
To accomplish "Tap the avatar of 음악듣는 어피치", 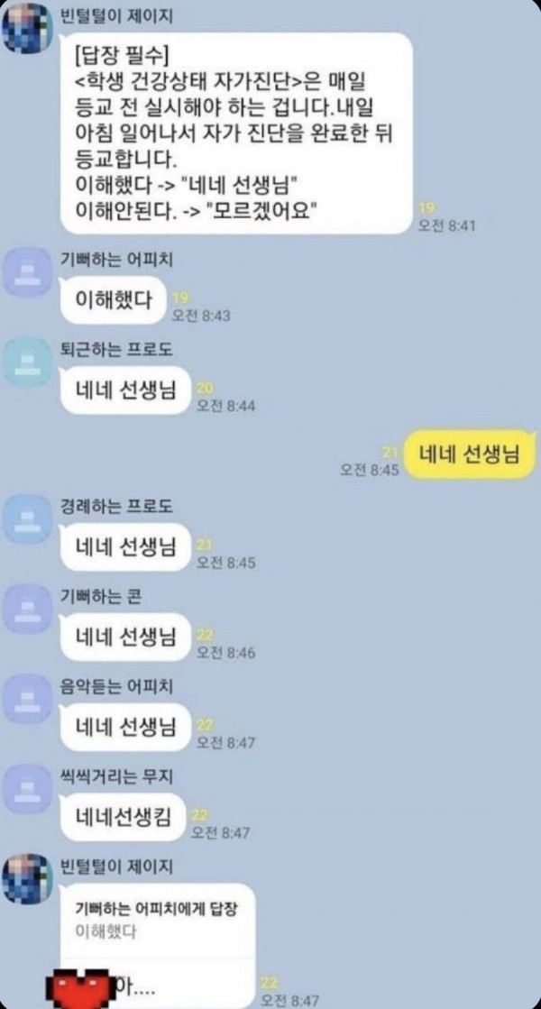I will point(26,700).
